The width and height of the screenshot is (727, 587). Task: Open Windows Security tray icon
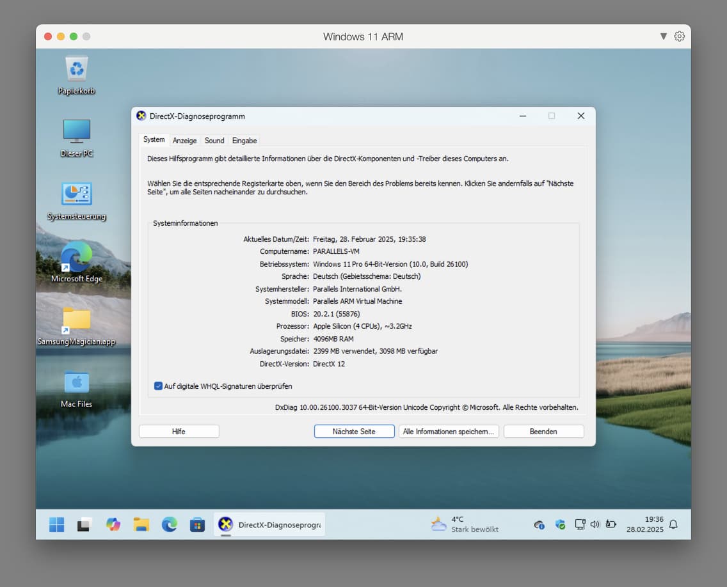[560, 525]
